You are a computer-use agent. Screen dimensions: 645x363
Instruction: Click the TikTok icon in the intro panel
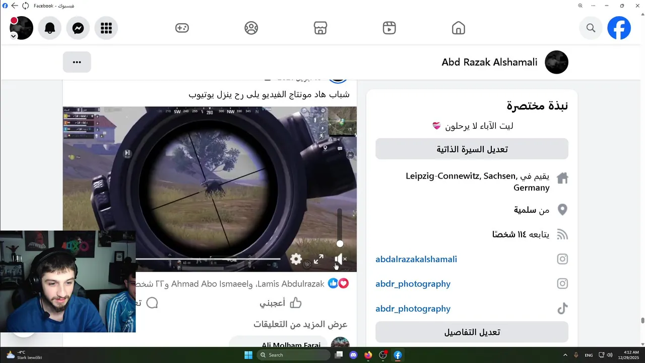click(562, 309)
